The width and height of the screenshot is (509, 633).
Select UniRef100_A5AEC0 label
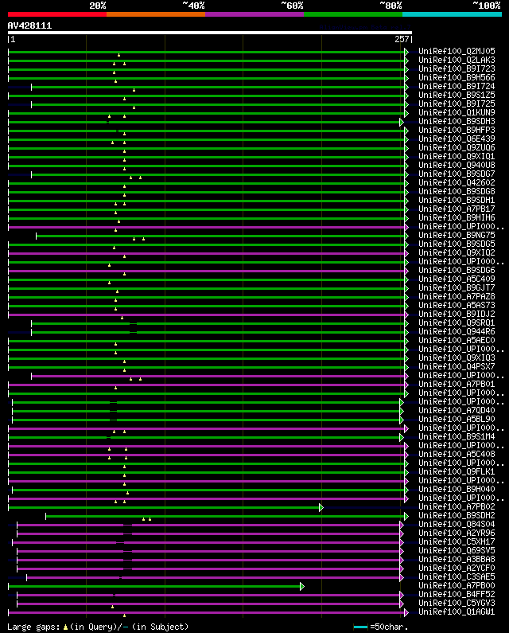(457, 340)
